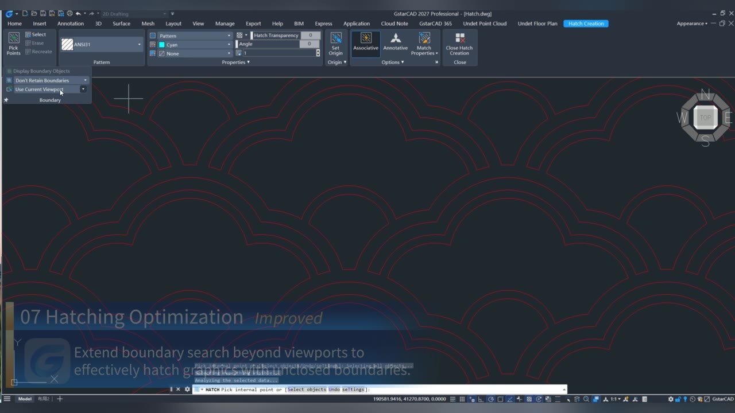Click the Print icon in quick access
The image size is (735, 413).
pyautogui.click(x=69, y=13)
